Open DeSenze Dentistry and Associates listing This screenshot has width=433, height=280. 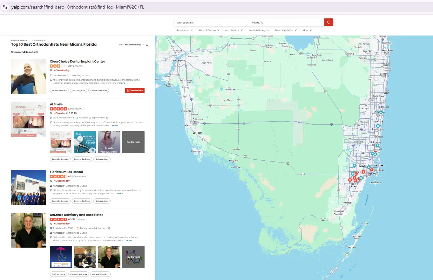click(77, 215)
